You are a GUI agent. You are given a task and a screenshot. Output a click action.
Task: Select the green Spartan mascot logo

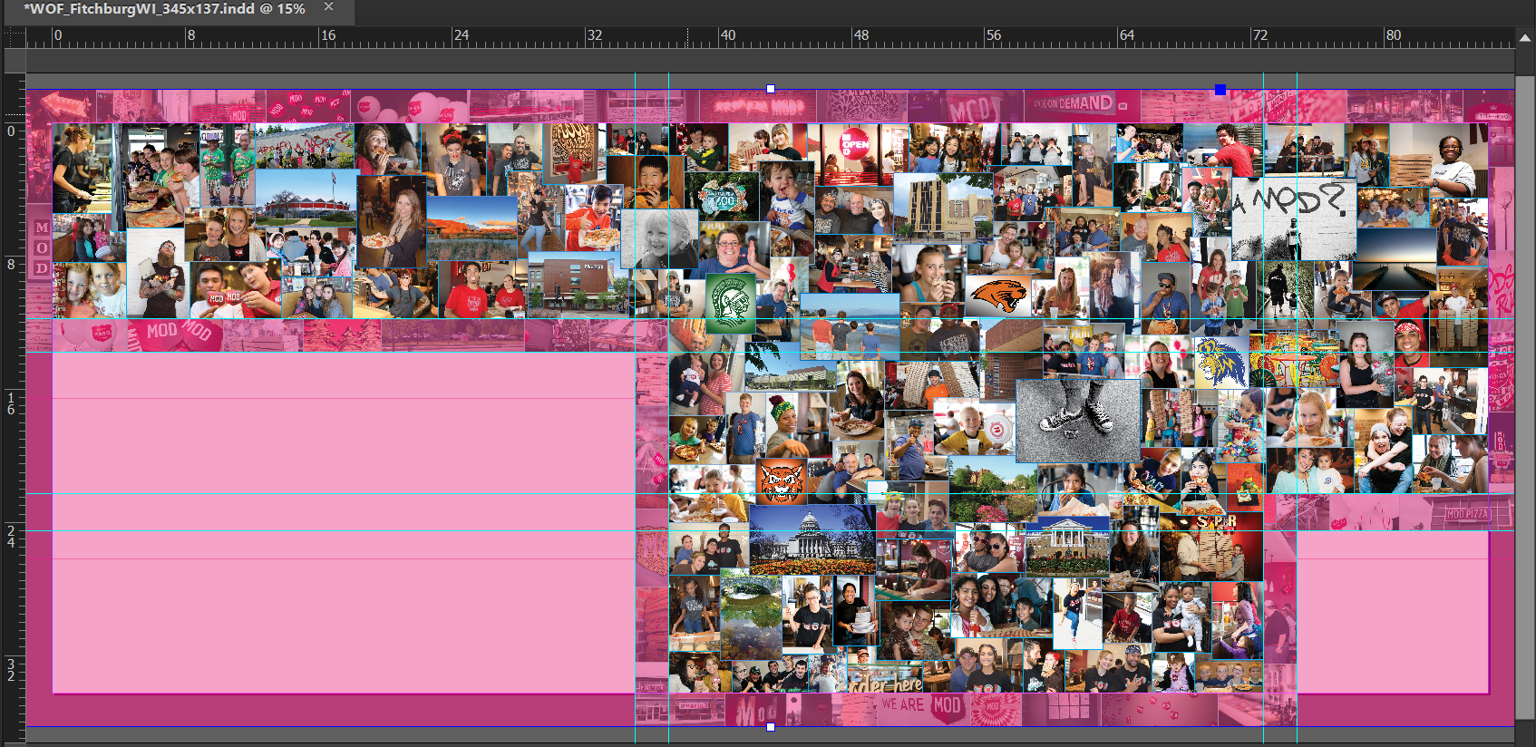coord(731,303)
